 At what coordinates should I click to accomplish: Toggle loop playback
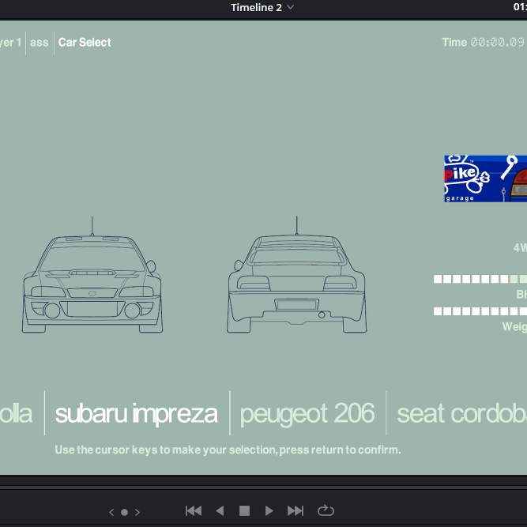click(326, 510)
